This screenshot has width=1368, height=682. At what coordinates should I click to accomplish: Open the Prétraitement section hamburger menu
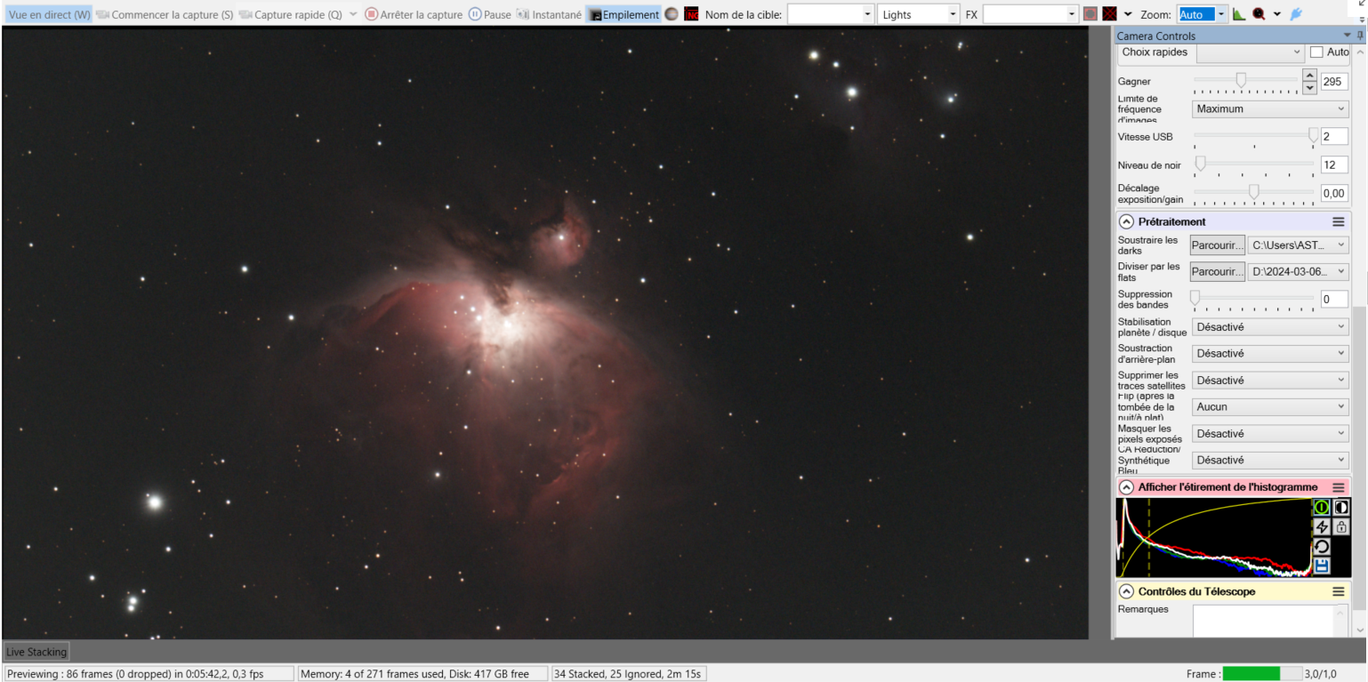click(x=1338, y=221)
